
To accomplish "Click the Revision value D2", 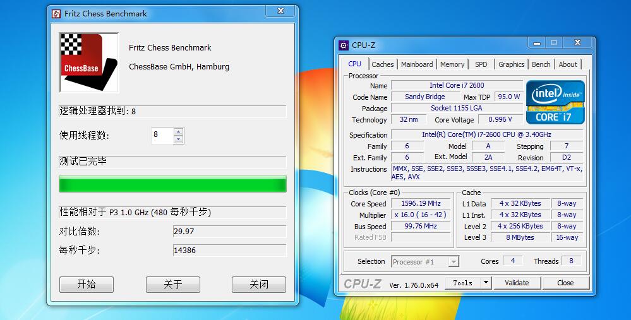I will tap(566, 158).
